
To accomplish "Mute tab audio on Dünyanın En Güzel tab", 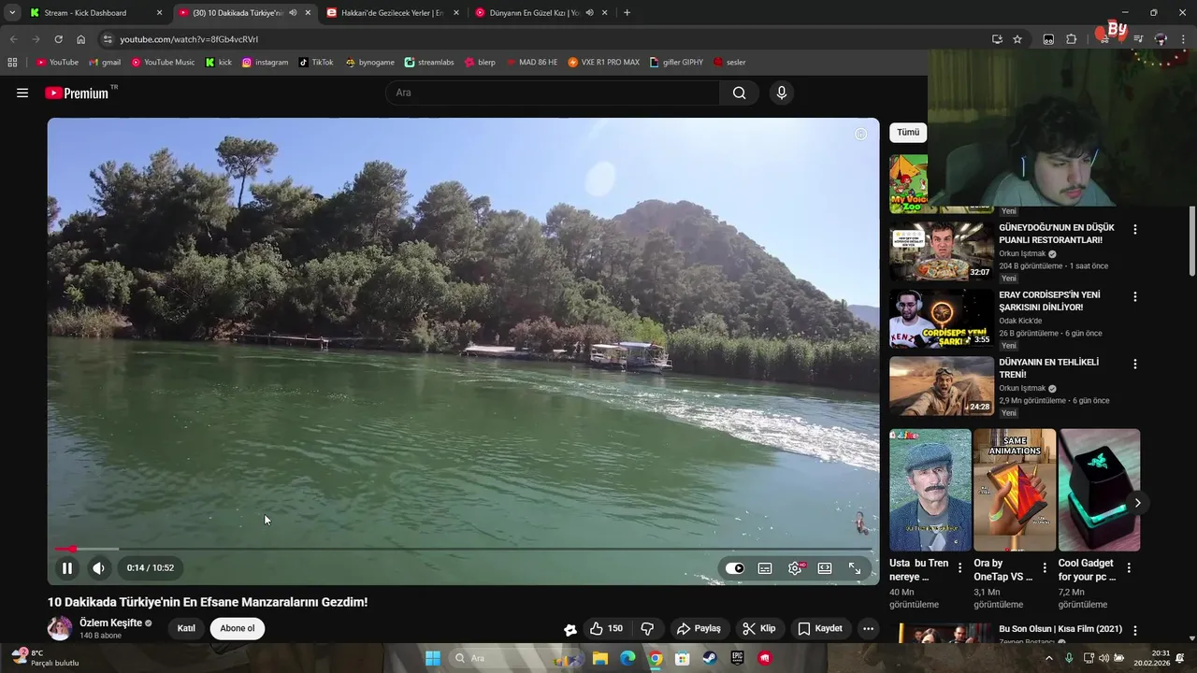I will 589,13.
